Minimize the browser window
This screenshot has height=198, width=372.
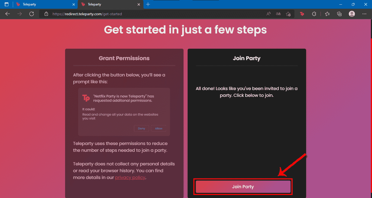tap(340, 4)
